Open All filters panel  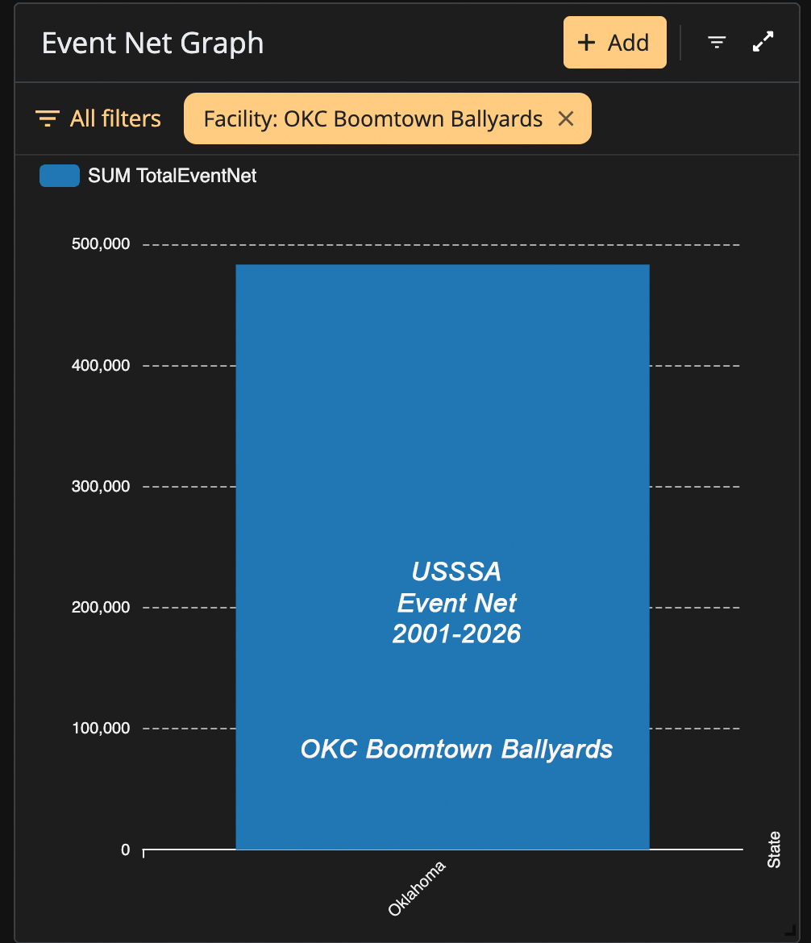(x=98, y=118)
